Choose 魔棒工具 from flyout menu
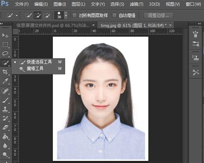 pos(38,68)
